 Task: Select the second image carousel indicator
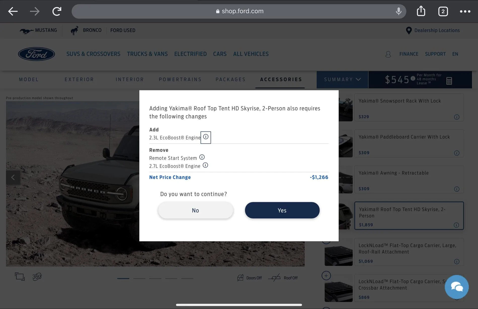(139, 279)
